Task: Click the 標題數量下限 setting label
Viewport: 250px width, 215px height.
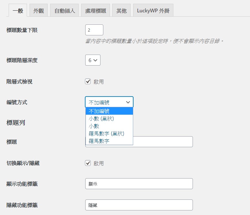Action: coord(22,30)
